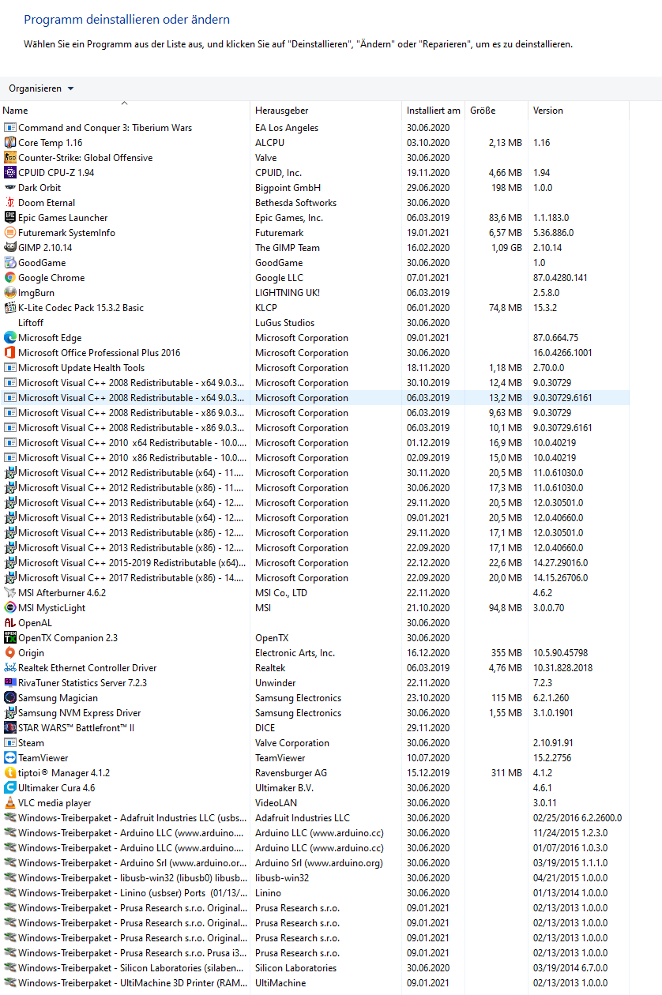Click publisher Electronic Arts, Inc.
This screenshot has width=662, height=995.
click(x=295, y=653)
